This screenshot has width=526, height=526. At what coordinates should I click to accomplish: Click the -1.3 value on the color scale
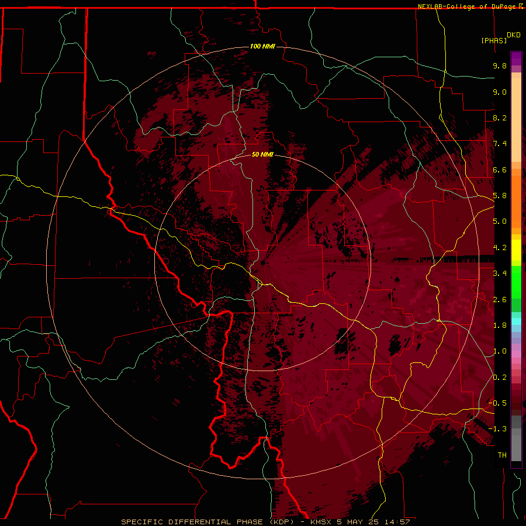point(497,429)
